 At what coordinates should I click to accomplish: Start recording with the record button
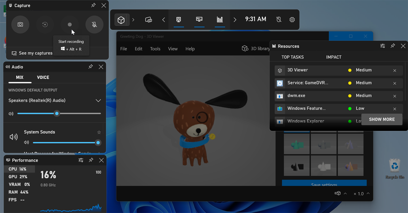click(70, 24)
